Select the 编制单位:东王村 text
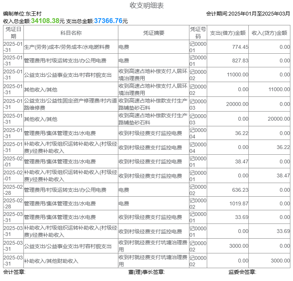This screenshot has width=293, height=281. tap(22, 14)
